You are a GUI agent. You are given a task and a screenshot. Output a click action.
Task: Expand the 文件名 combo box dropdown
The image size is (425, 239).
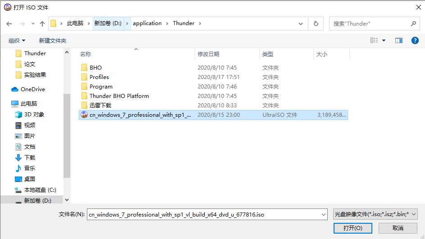324,214
